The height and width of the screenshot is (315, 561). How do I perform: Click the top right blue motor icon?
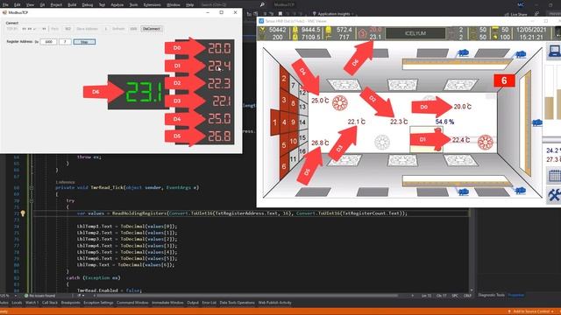[520, 54]
